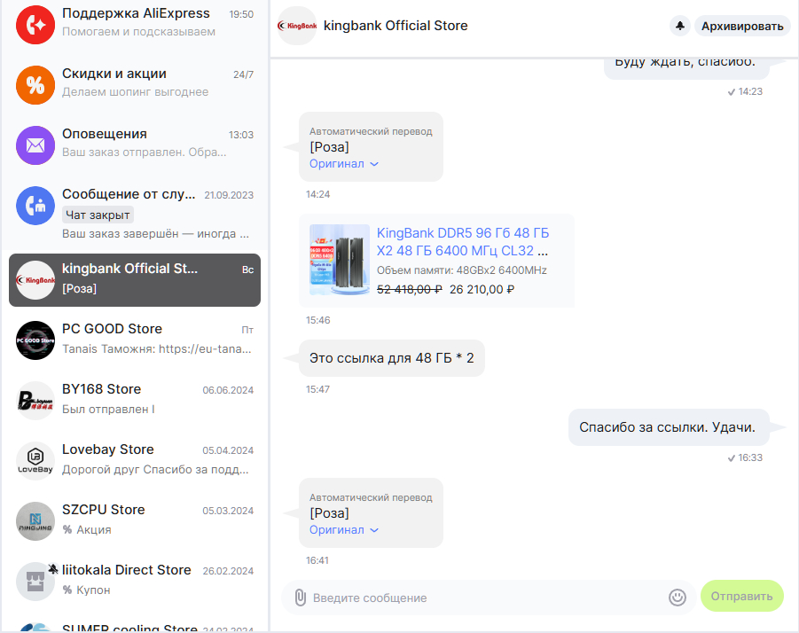Open Оповещения conversation
This screenshot has width=799, height=633.
[x=135, y=145]
